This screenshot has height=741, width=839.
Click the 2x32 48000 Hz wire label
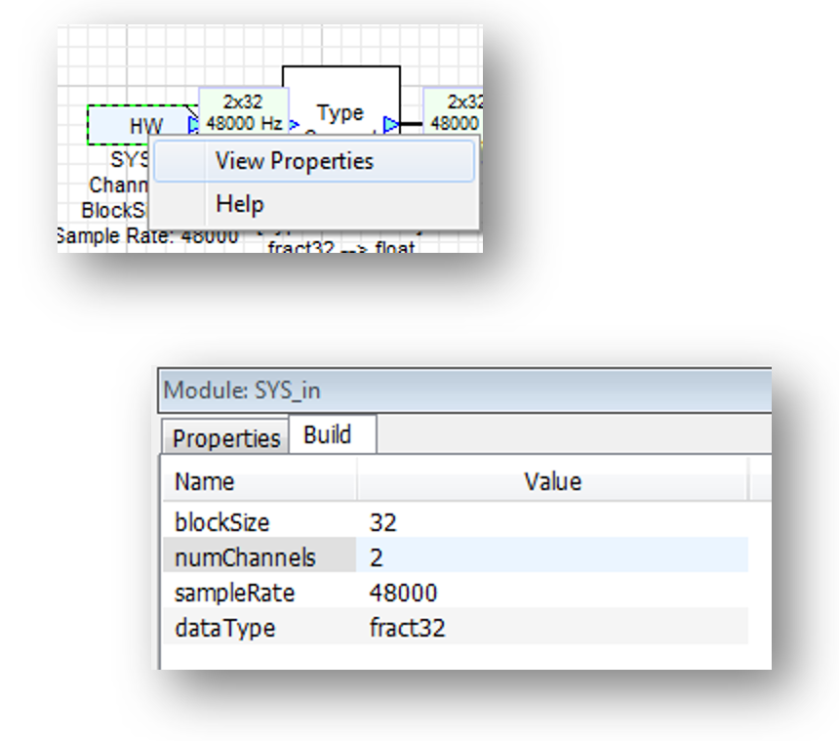[x=244, y=112]
